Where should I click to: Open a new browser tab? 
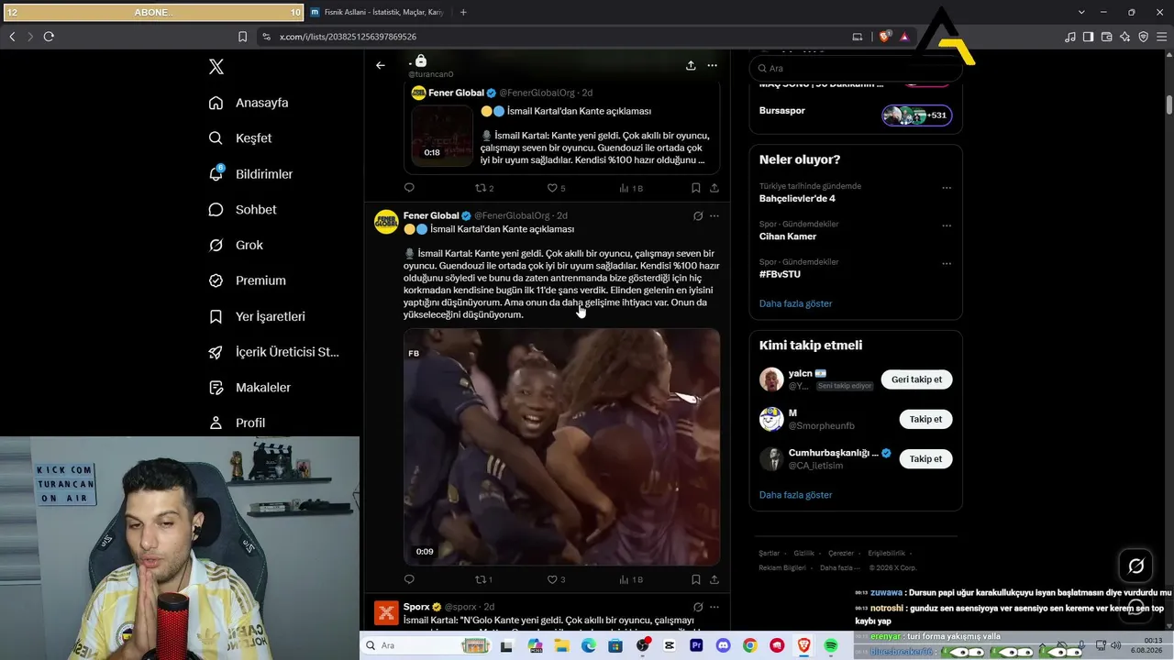(x=463, y=12)
